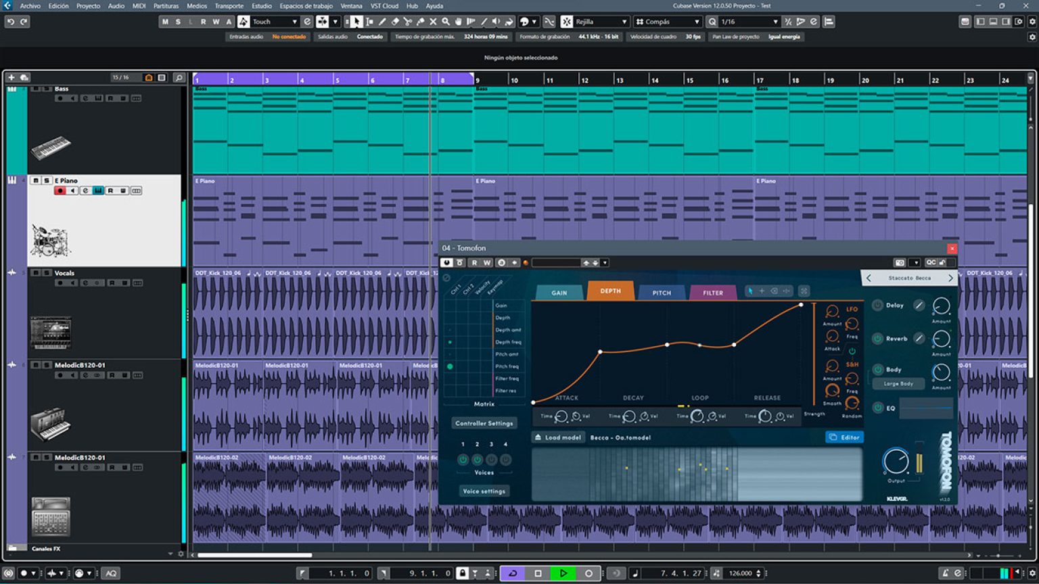Mute the E Piano track
Image resolution: width=1039 pixels, height=584 pixels.
pyautogui.click(x=36, y=180)
